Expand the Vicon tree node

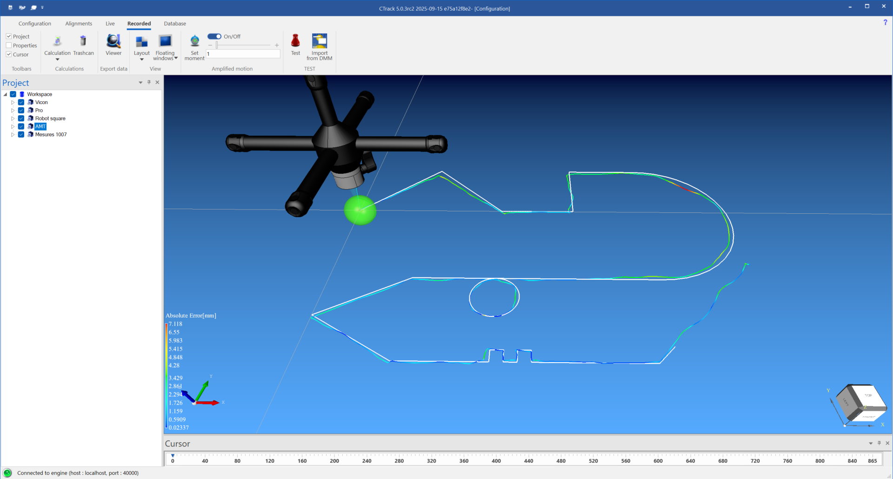point(13,102)
